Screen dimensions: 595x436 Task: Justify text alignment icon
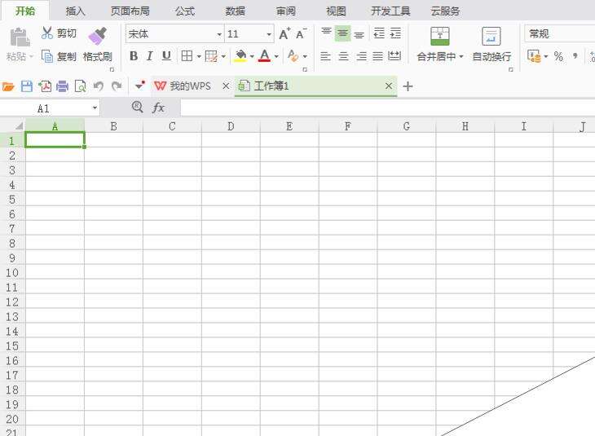tap(377, 56)
